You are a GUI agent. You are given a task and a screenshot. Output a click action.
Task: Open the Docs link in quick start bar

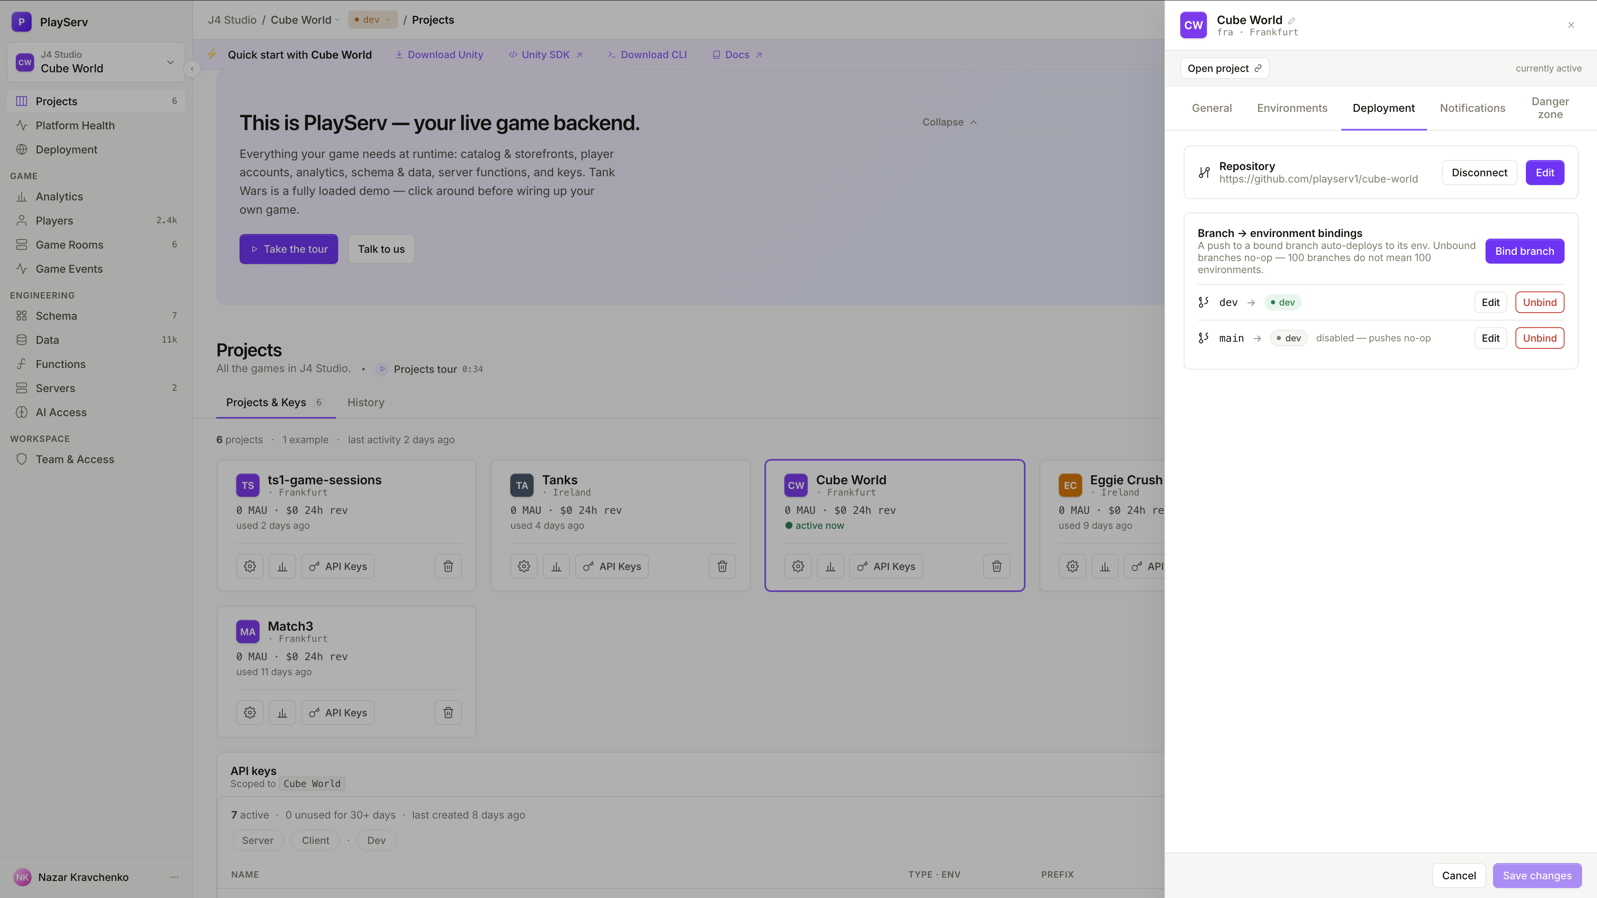(x=737, y=54)
